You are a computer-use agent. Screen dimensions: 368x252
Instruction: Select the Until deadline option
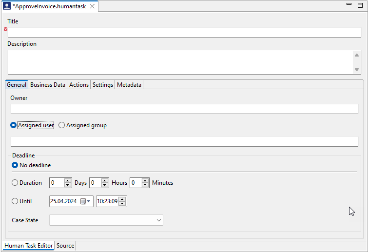[15, 201]
